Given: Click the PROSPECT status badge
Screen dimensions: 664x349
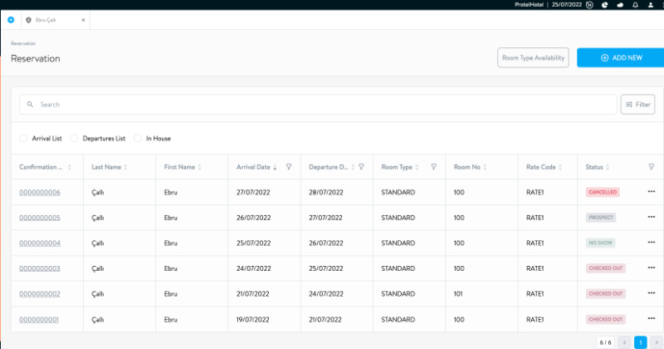Looking at the screenshot, I should click(601, 218).
